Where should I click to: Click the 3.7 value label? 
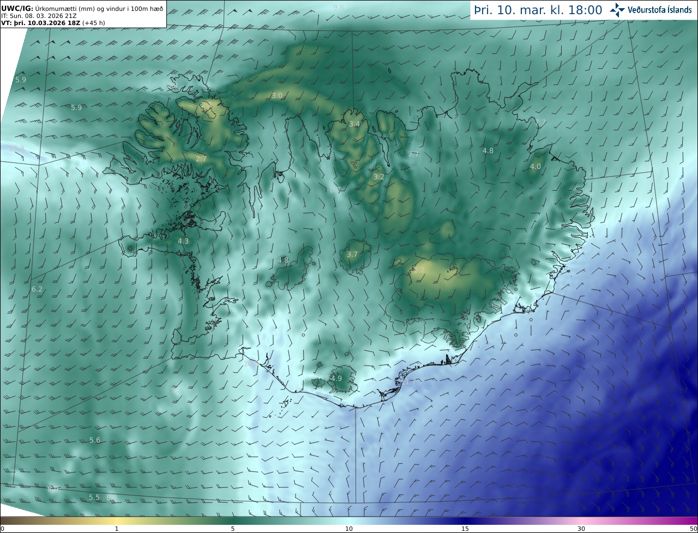tap(352, 254)
